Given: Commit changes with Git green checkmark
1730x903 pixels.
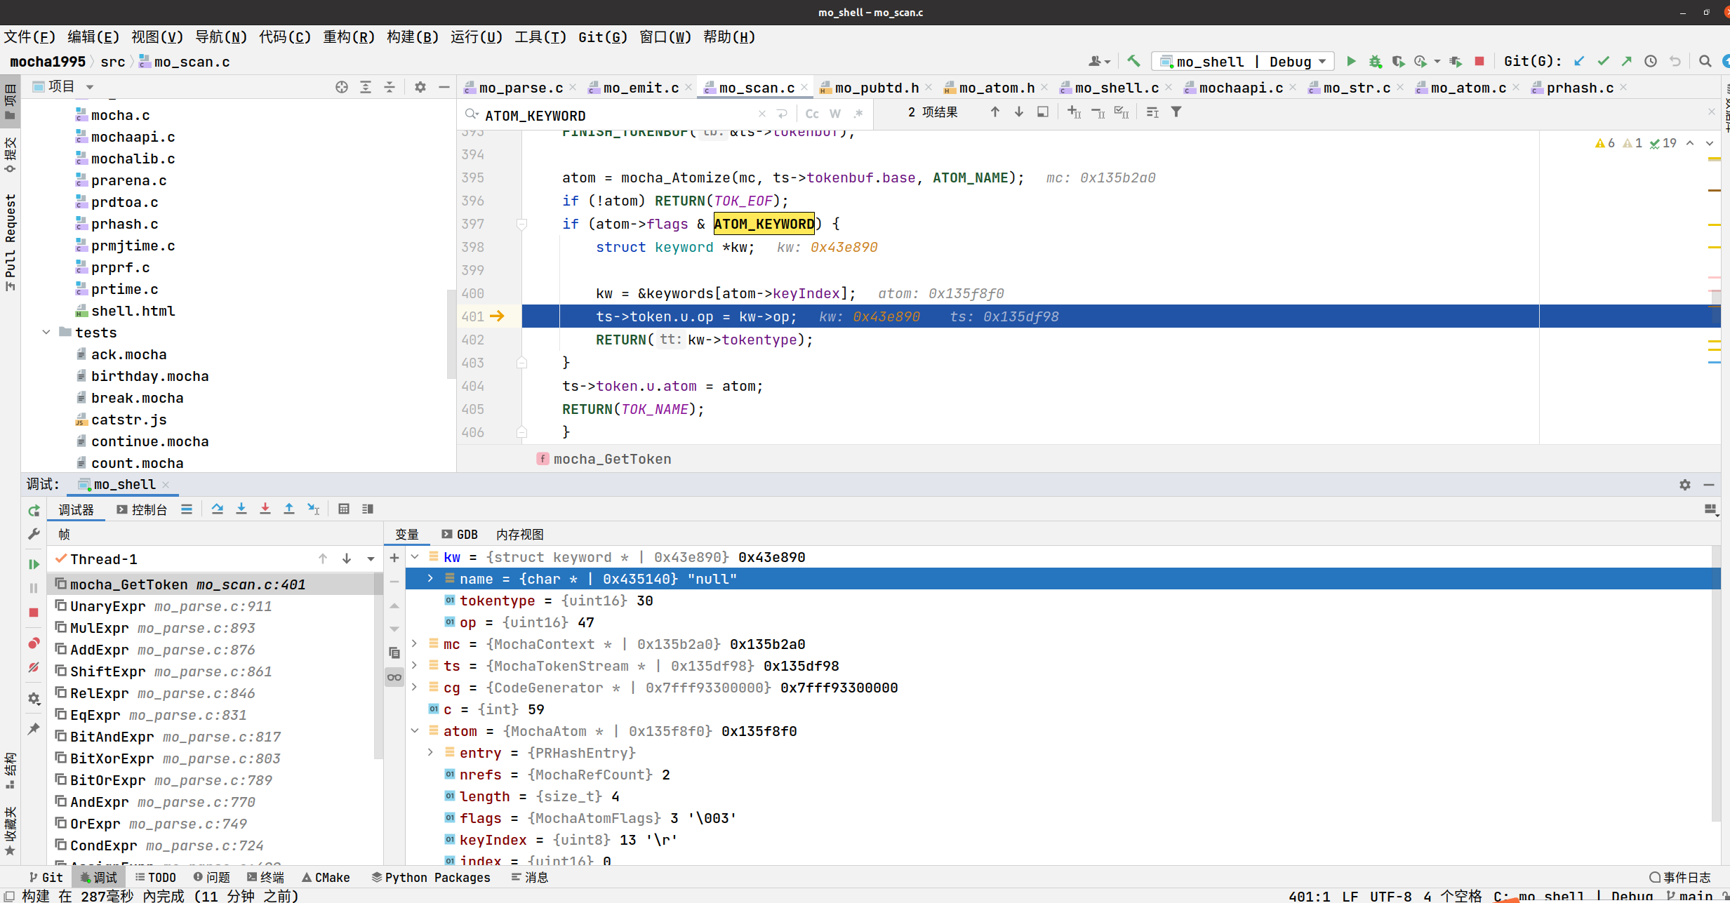Looking at the screenshot, I should tap(1603, 62).
